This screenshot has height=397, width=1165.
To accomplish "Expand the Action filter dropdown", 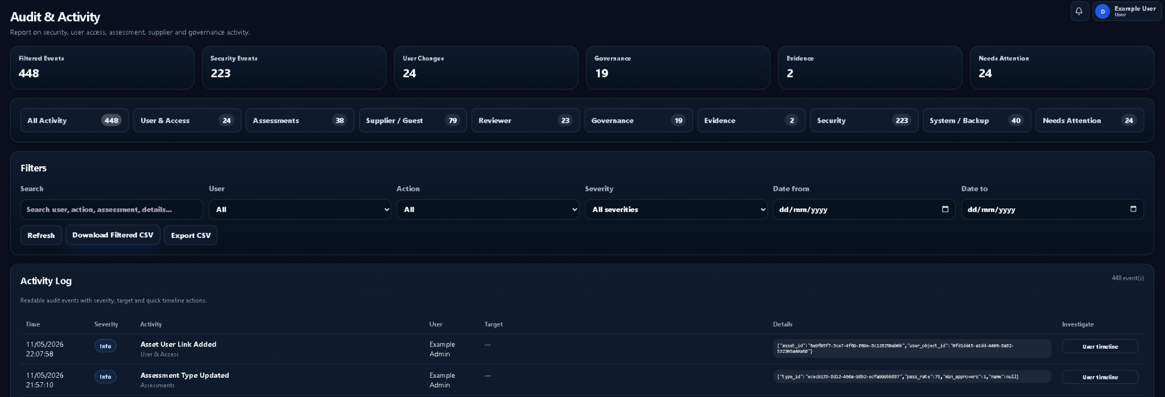I will pyautogui.click(x=488, y=210).
